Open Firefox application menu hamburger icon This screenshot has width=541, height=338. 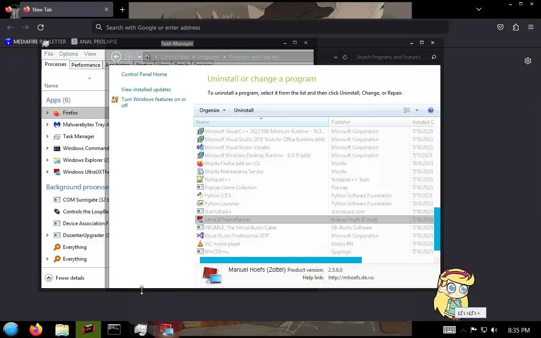click(x=531, y=27)
